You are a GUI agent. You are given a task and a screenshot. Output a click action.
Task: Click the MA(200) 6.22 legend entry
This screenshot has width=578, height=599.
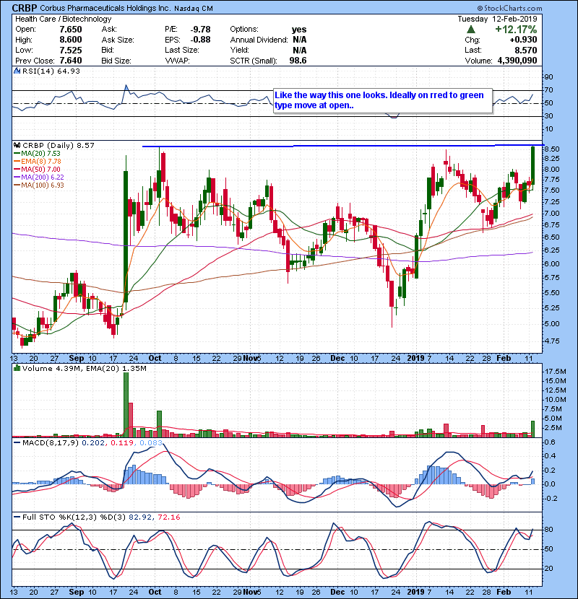[39, 178]
